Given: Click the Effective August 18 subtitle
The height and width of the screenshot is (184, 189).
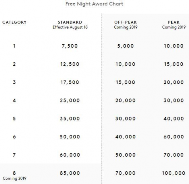Looking at the screenshot, I should point(70,27).
